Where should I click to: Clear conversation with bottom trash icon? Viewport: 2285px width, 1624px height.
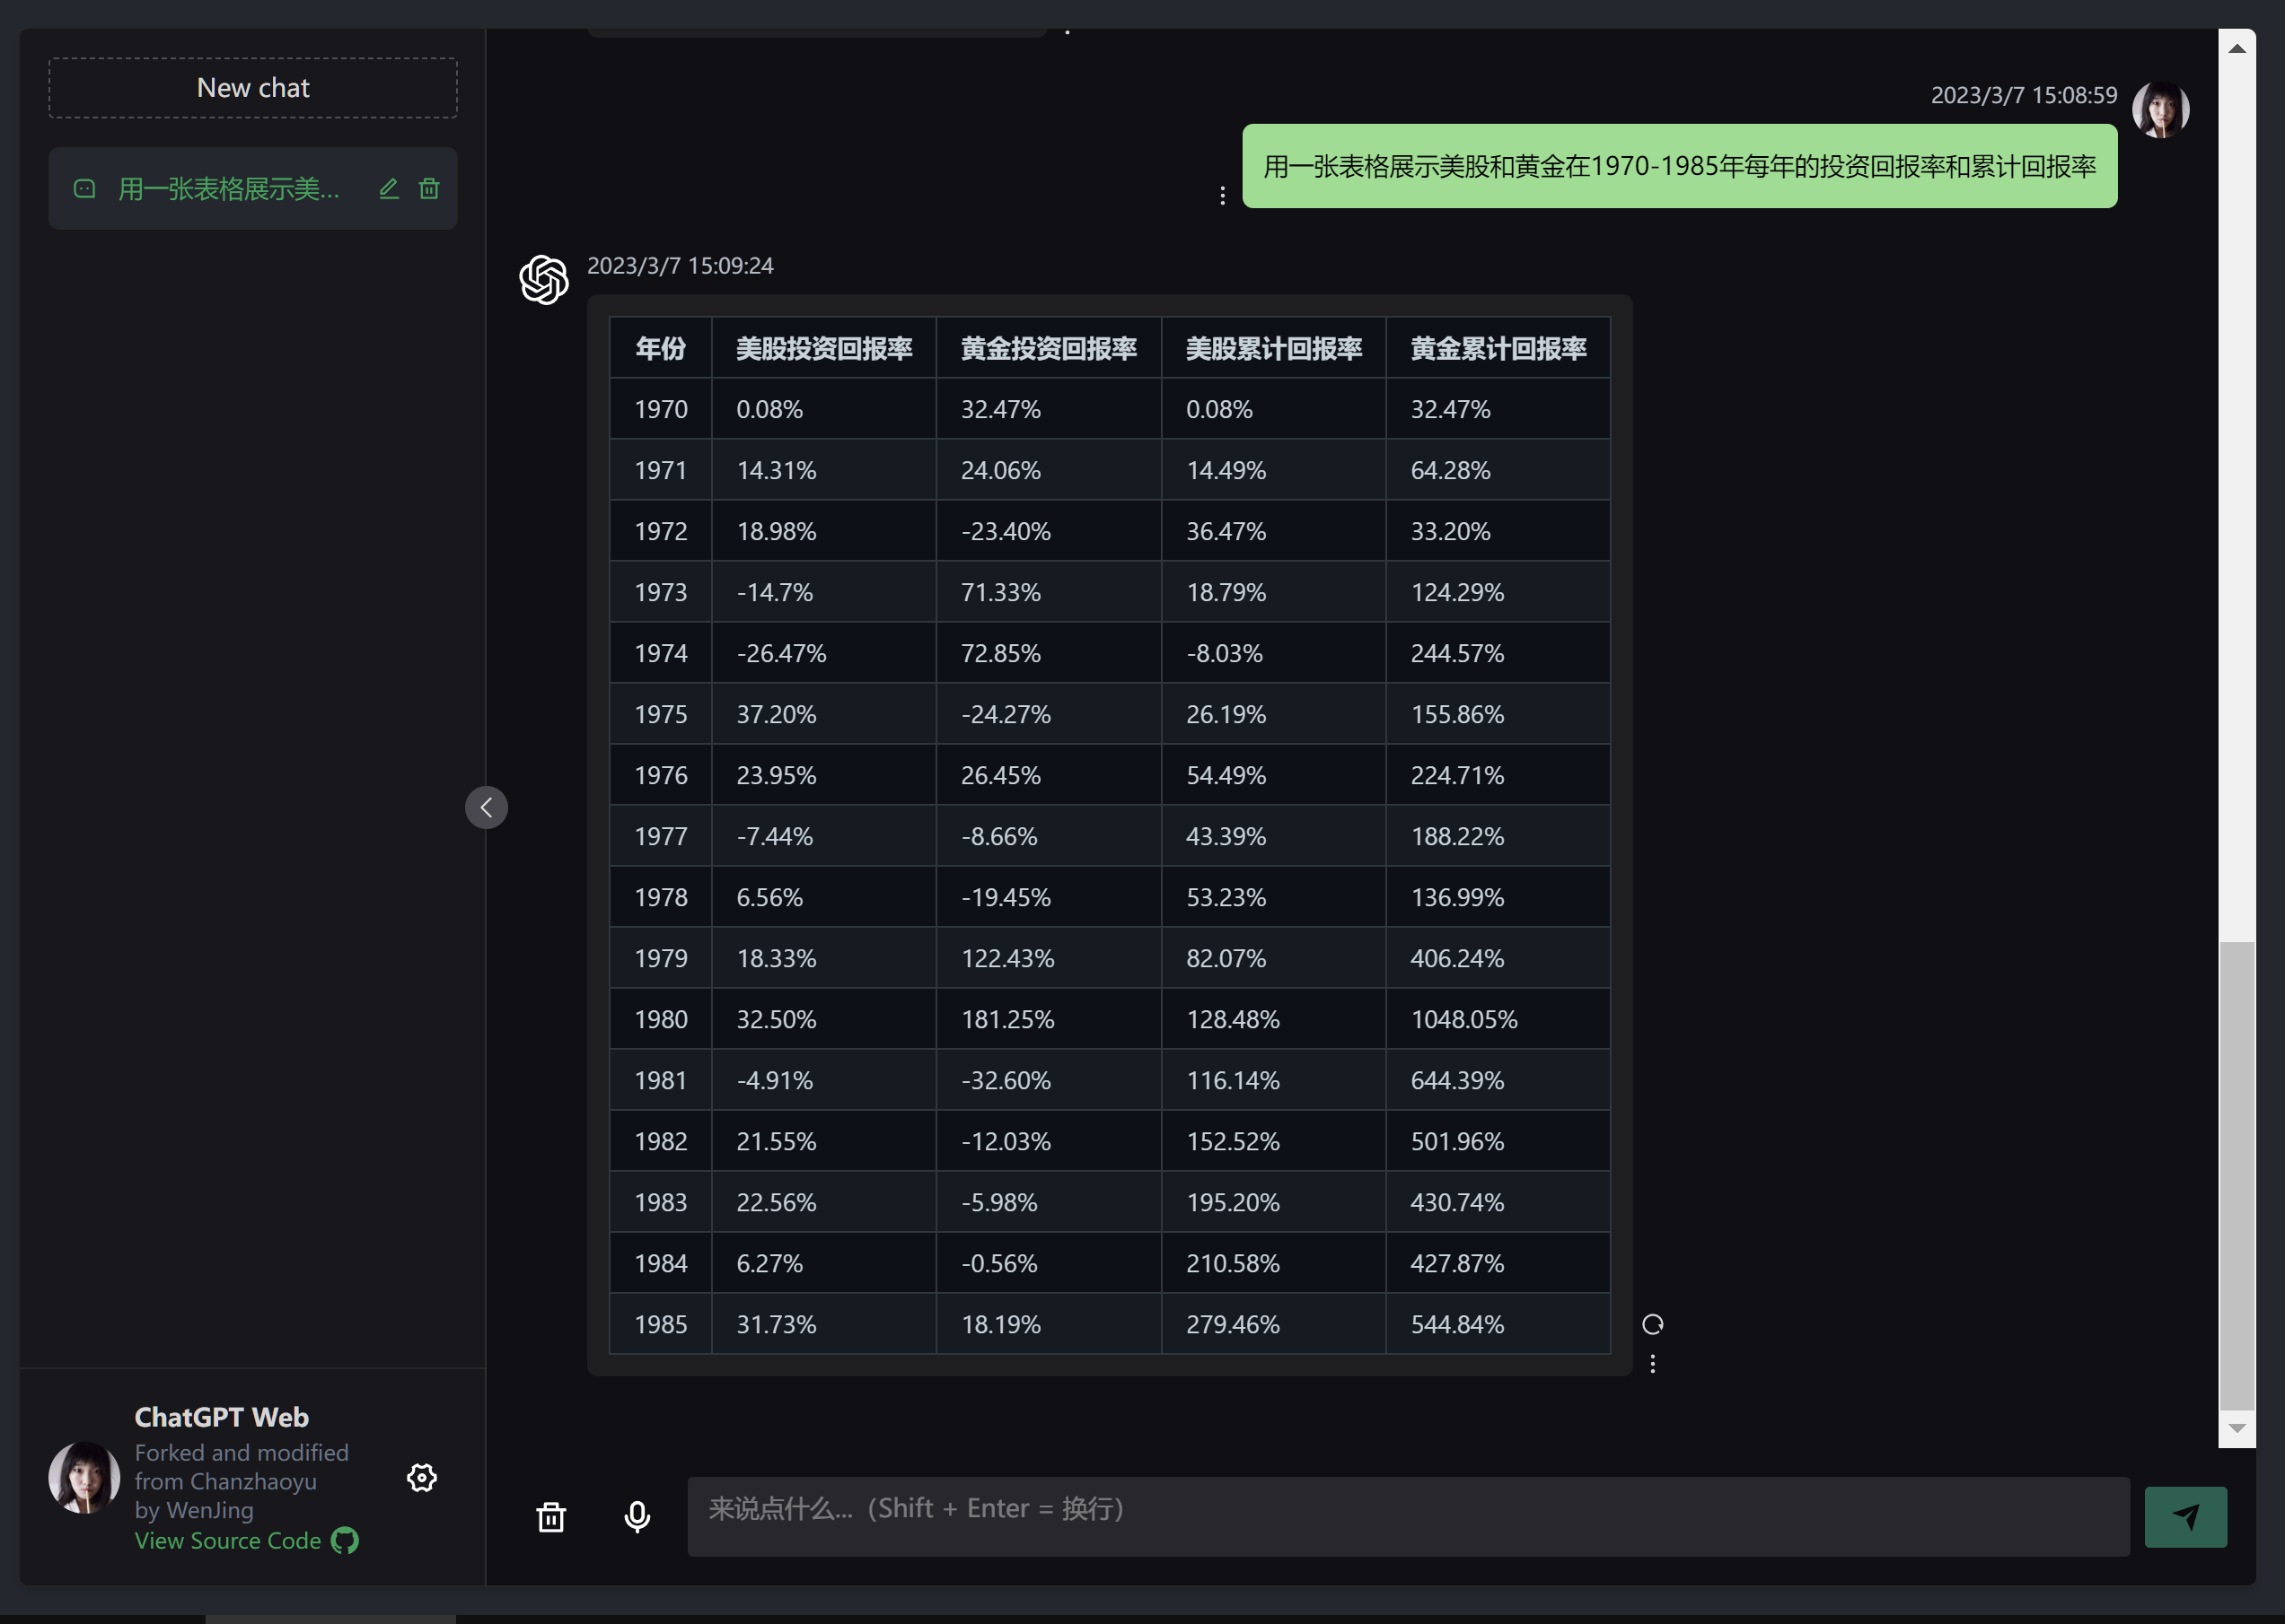click(551, 1516)
